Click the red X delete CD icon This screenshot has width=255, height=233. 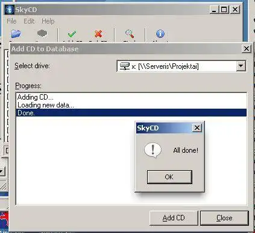click(x=98, y=34)
